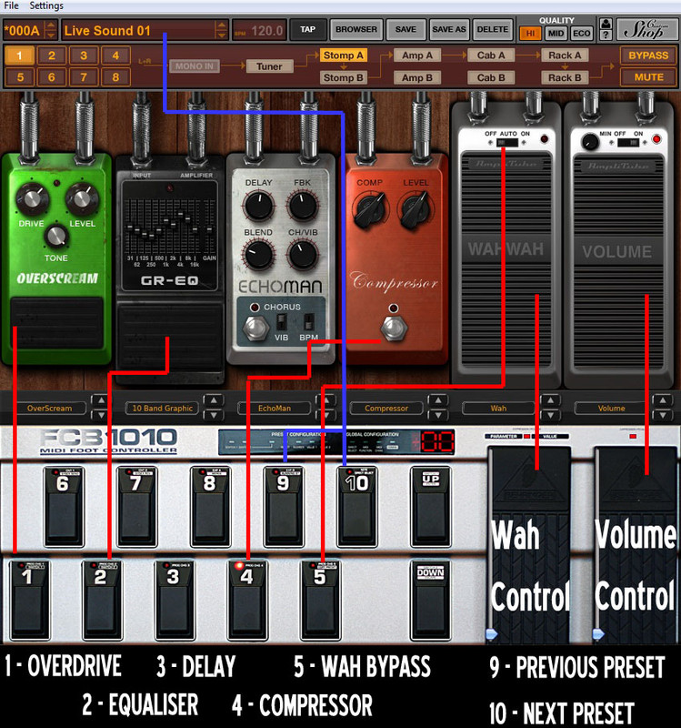Click the OverScream TONE knob
681x728 pixels.
coord(56,236)
